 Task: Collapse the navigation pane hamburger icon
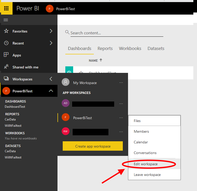[x=6, y=20]
